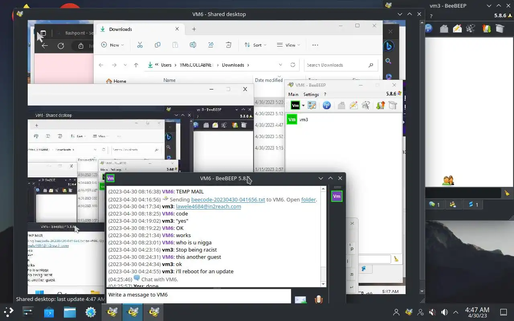
Task: Open the ? help menu in vm3 BeeBEEP
Action: tap(431, 16)
